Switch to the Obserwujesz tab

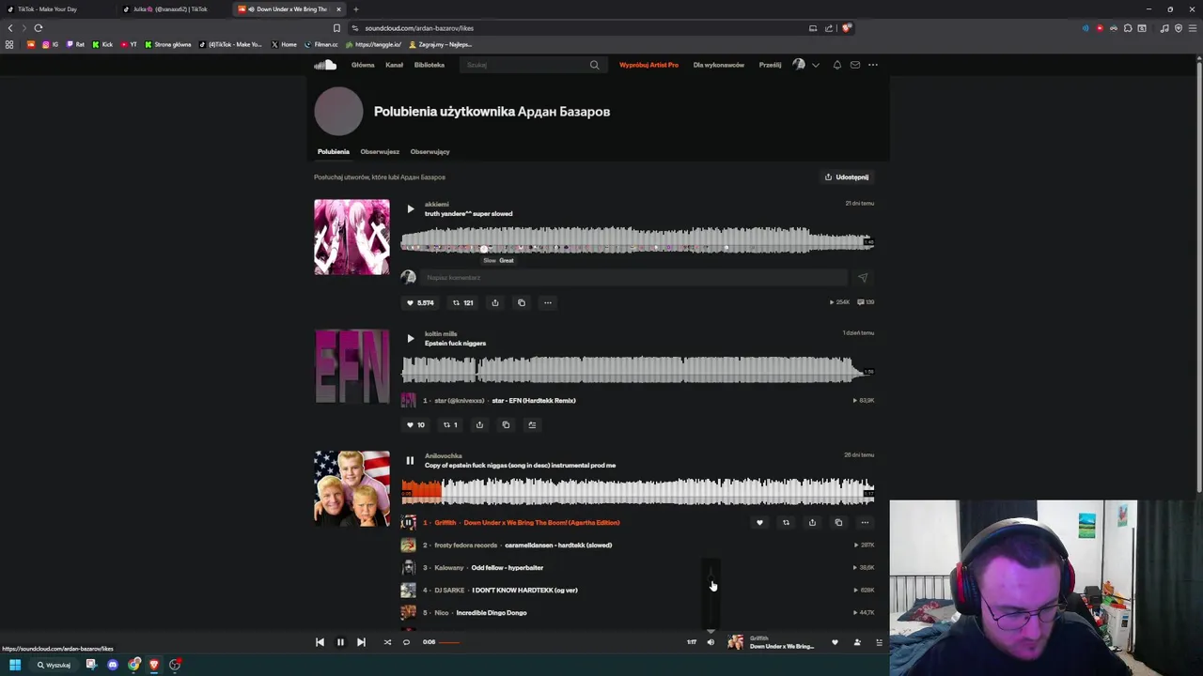[380, 151]
